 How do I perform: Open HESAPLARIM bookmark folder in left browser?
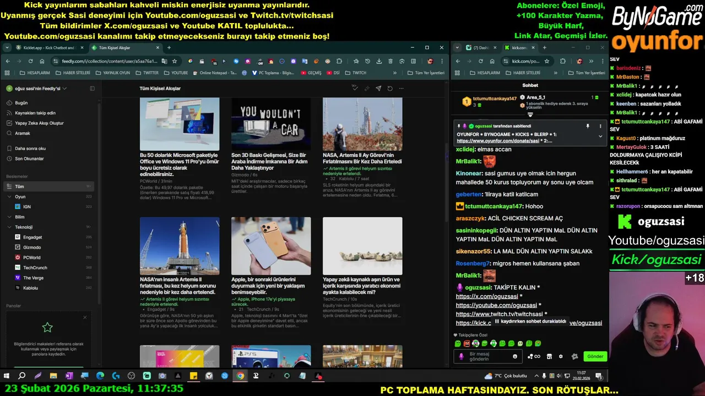click(x=35, y=73)
